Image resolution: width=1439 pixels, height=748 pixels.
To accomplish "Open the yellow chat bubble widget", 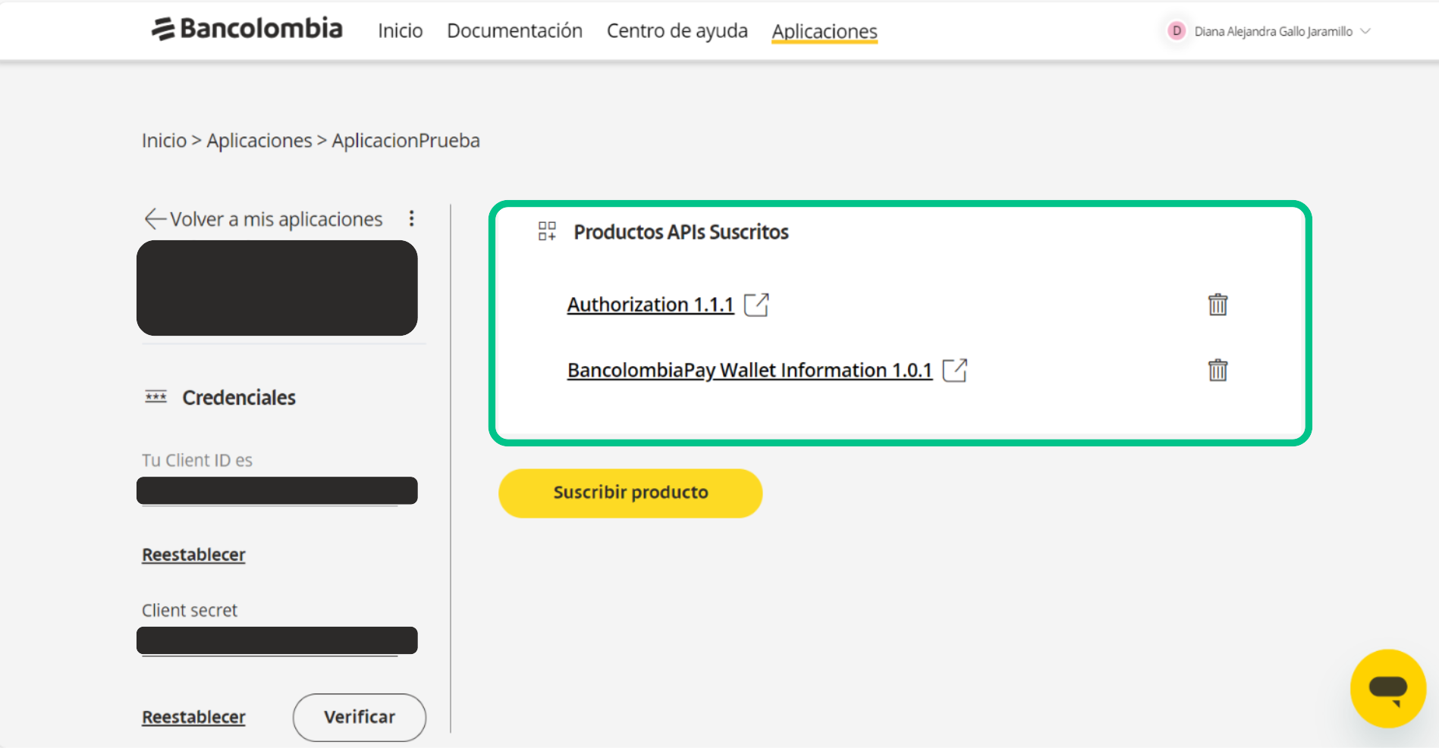I will (1388, 688).
